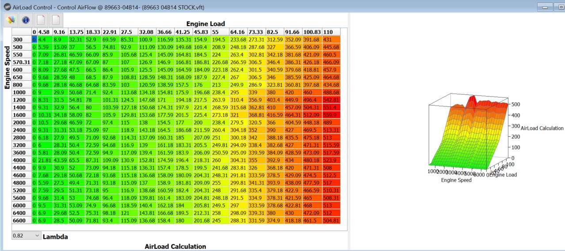The image size is (565, 251).
Task: Select the 4400 row header
Action: point(22,167)
